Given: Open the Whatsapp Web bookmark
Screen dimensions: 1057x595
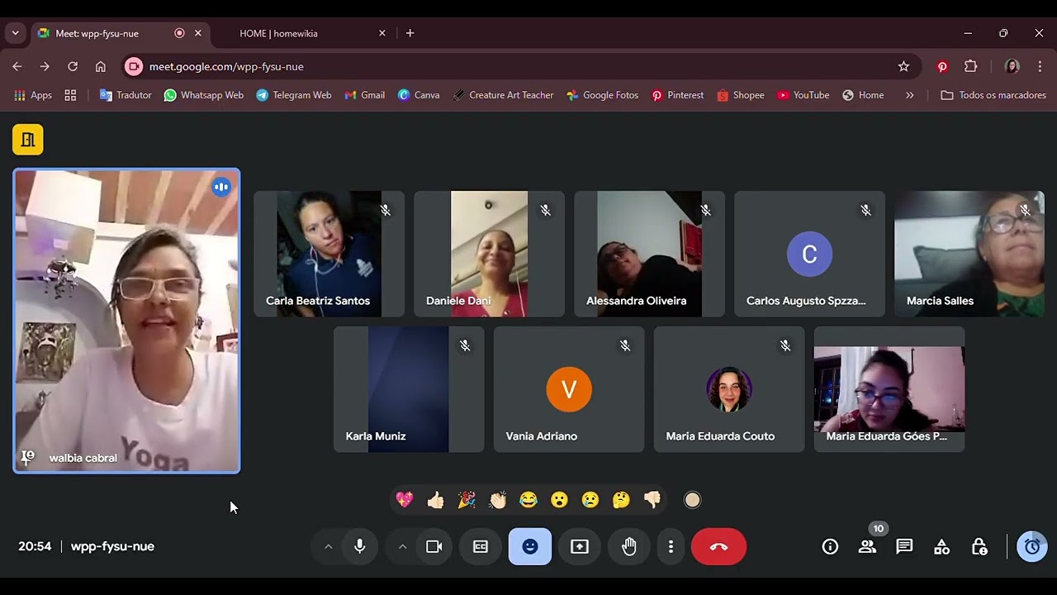Looking at the screenshot, I should click(203, 95).
